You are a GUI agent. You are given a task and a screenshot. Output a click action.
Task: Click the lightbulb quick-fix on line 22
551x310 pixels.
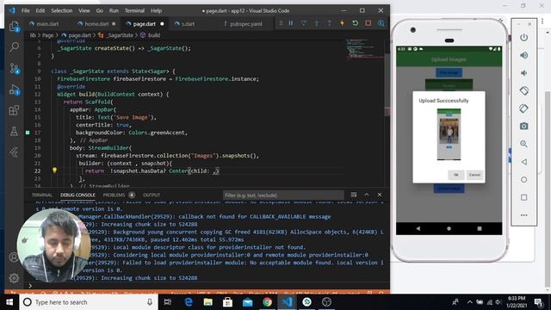pos(54,170)
